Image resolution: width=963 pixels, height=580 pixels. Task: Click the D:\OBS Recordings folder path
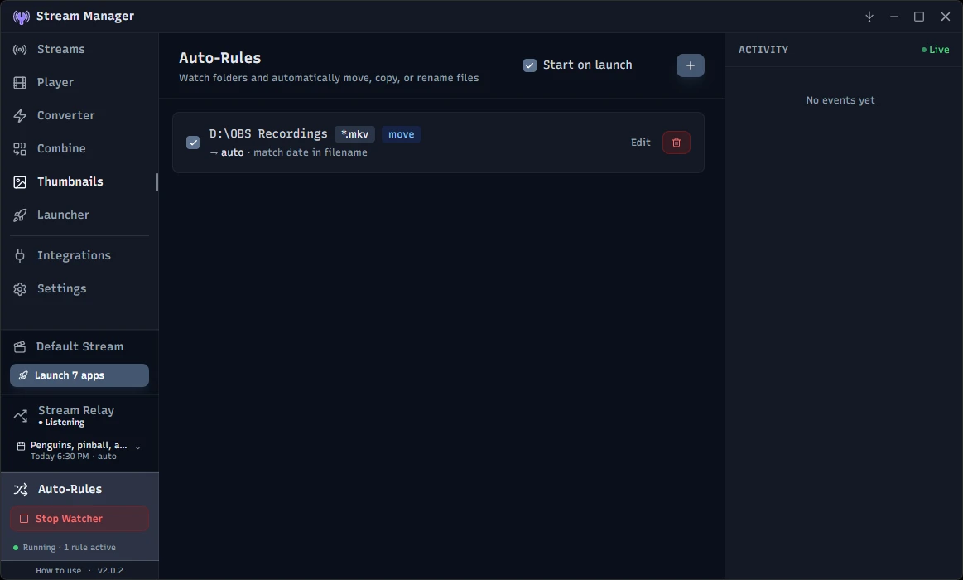click(x=268, y=133)
